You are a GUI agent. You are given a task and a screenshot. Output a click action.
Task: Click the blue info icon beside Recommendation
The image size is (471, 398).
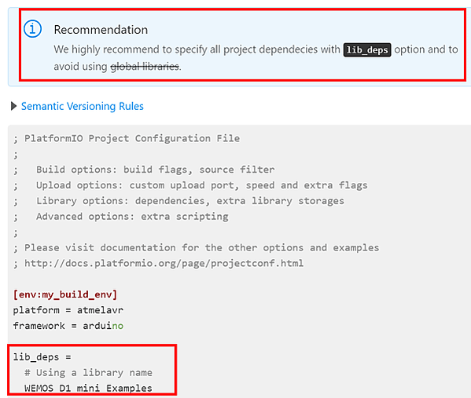(32, 29)
